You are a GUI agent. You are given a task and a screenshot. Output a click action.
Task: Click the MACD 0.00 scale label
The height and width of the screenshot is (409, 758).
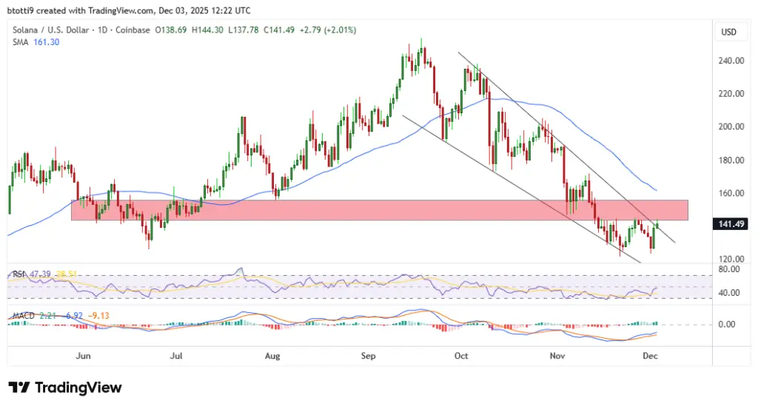pyautogui.click(x=727, y=325)
